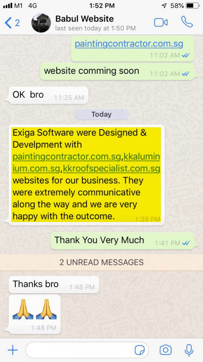Start a voice call via phone icon
This screenshot has height=362, width=203.
click(187, 22)
